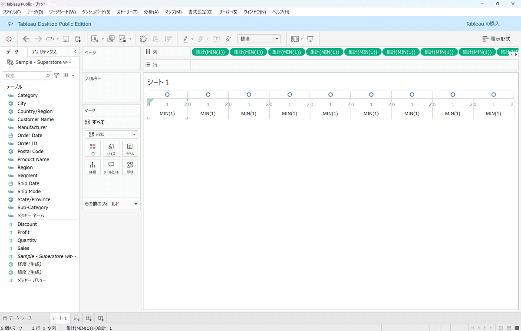Viewport: 521px width, 331px height.
Task: Click the Sample - Superstore data source entry
Action: (x=40, y=62)
